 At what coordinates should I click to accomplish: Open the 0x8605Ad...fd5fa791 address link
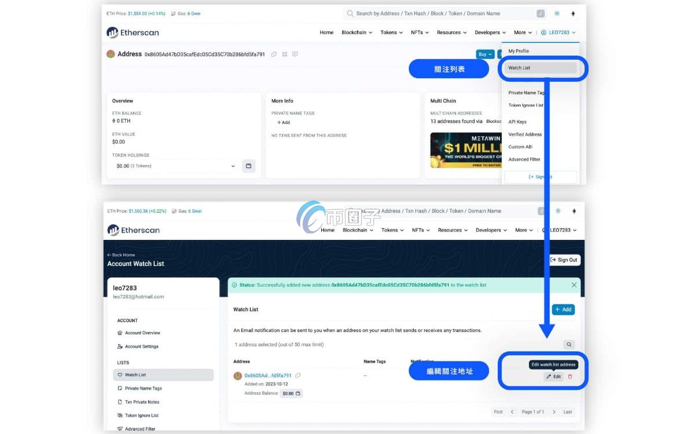click(267, 375)
